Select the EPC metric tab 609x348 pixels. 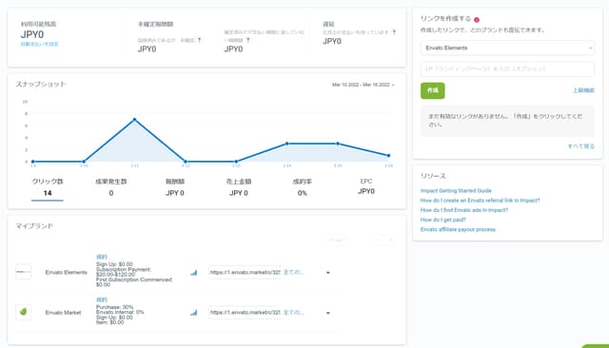[366, 186]
